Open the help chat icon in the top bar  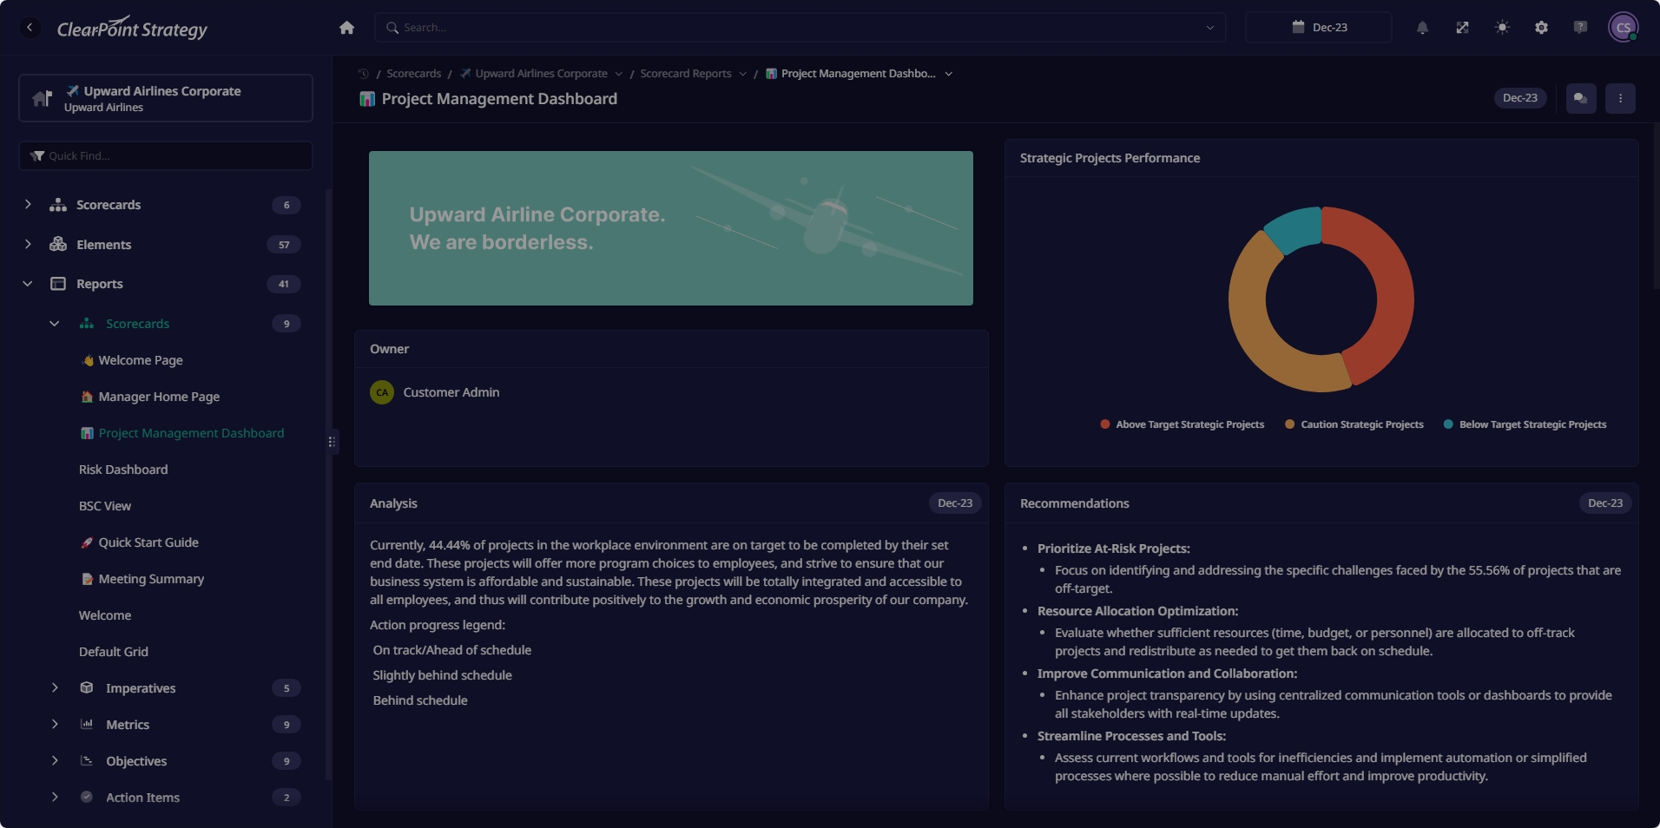[1580, 28]
